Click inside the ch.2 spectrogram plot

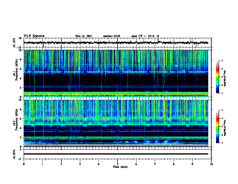click(x=116, y=123)
